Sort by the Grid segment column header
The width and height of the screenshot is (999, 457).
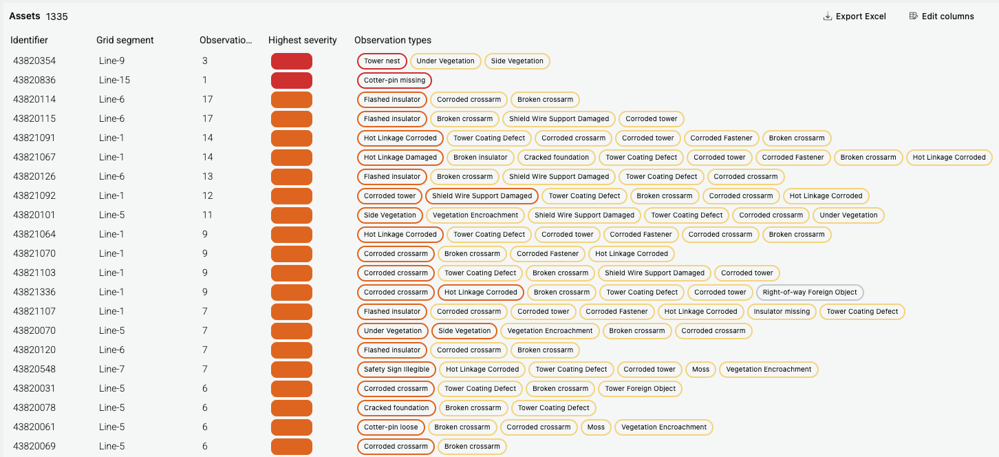pyautogui.click(x=125, y=41)
